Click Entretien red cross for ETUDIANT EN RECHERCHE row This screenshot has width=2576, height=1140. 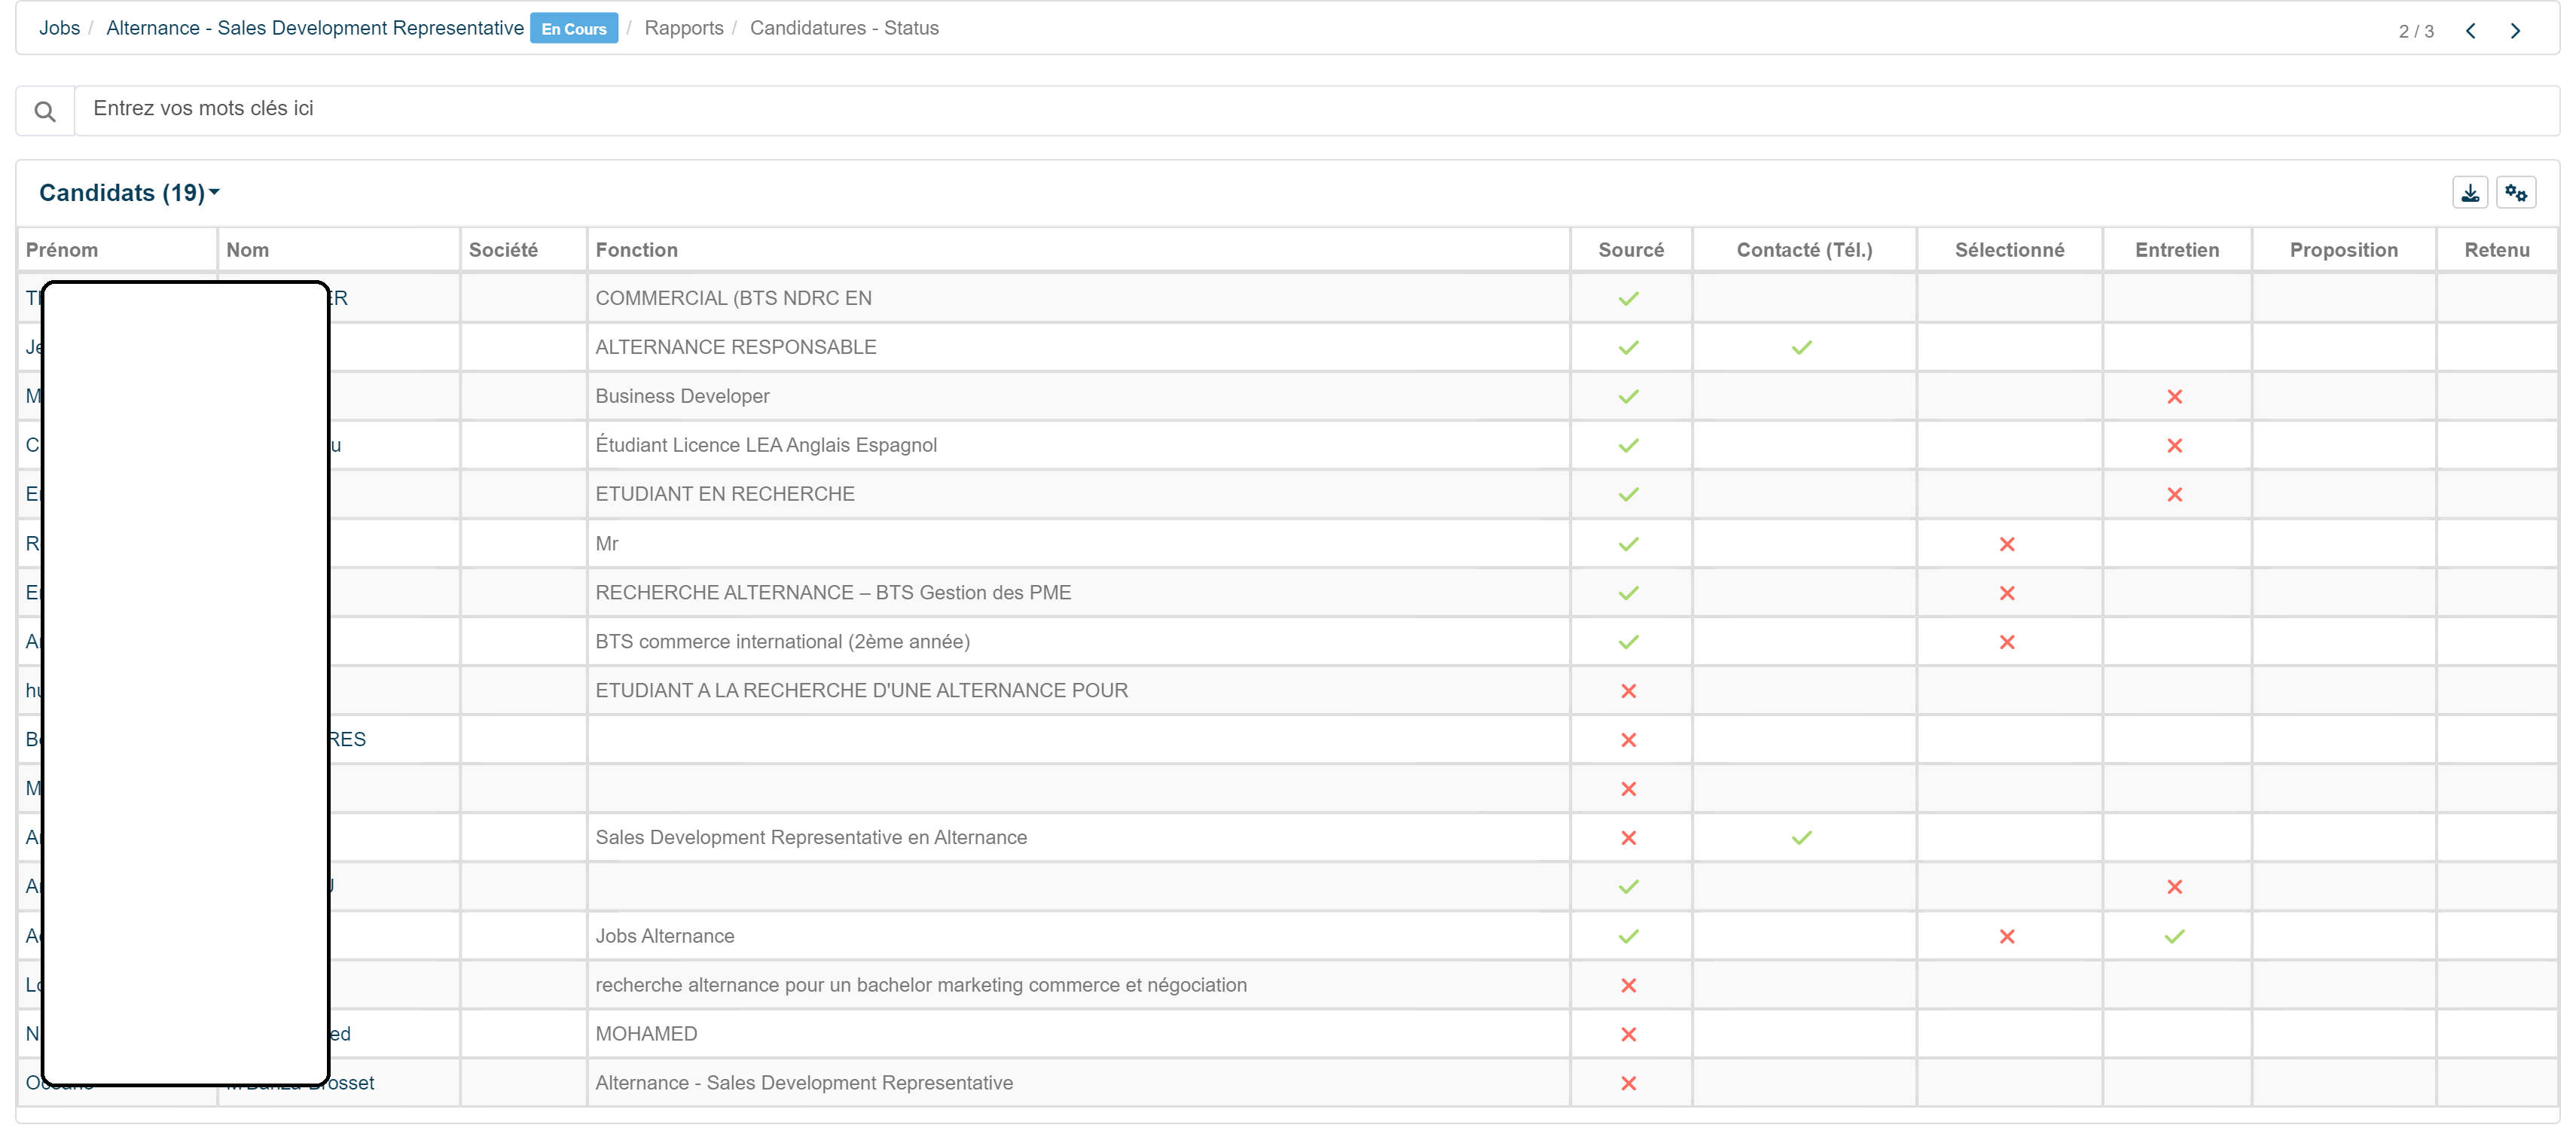[2175, 495]
